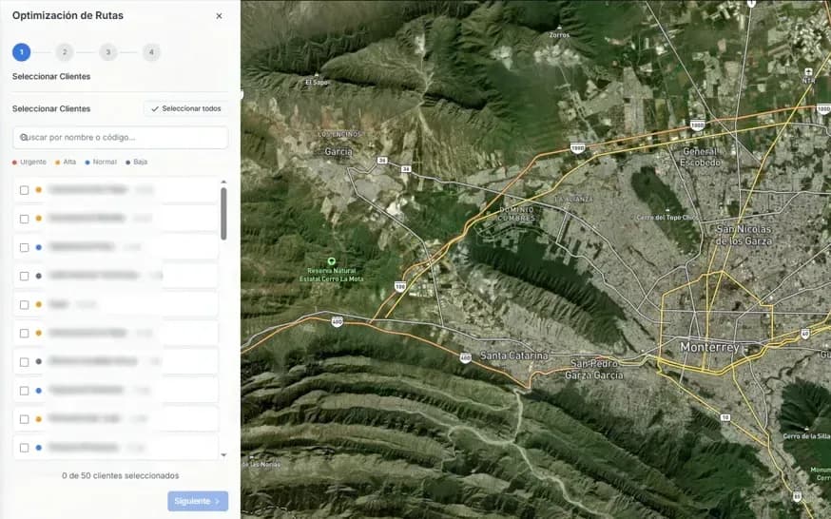Click the client list scrollbar thumb
This screenshot has height=519, width=831.
click(223, 214)
